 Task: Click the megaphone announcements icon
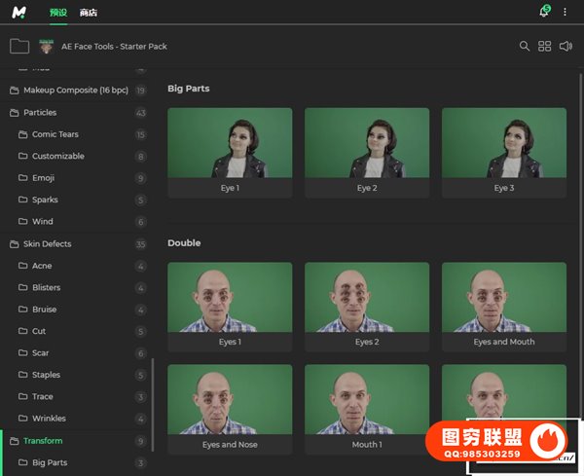point(566,46)
